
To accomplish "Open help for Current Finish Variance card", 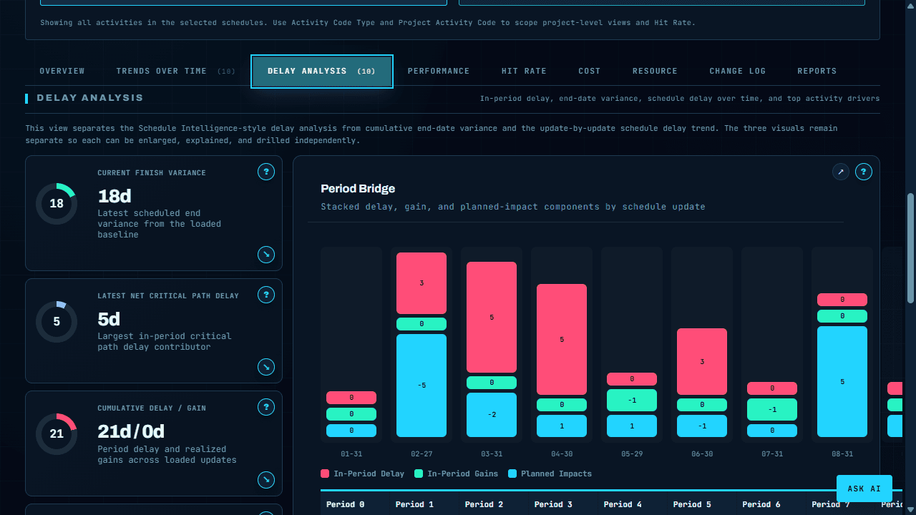I will click(266, 172).
